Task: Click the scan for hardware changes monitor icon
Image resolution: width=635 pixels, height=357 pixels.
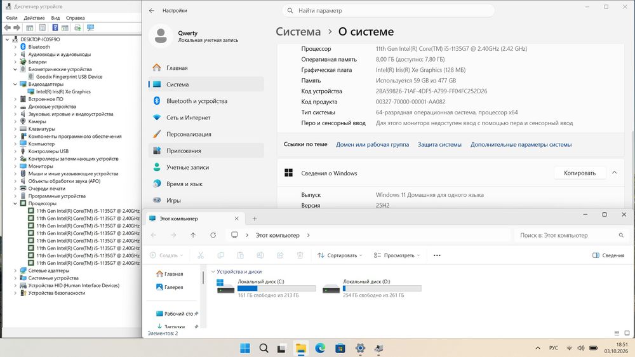Action: point(90,27)
